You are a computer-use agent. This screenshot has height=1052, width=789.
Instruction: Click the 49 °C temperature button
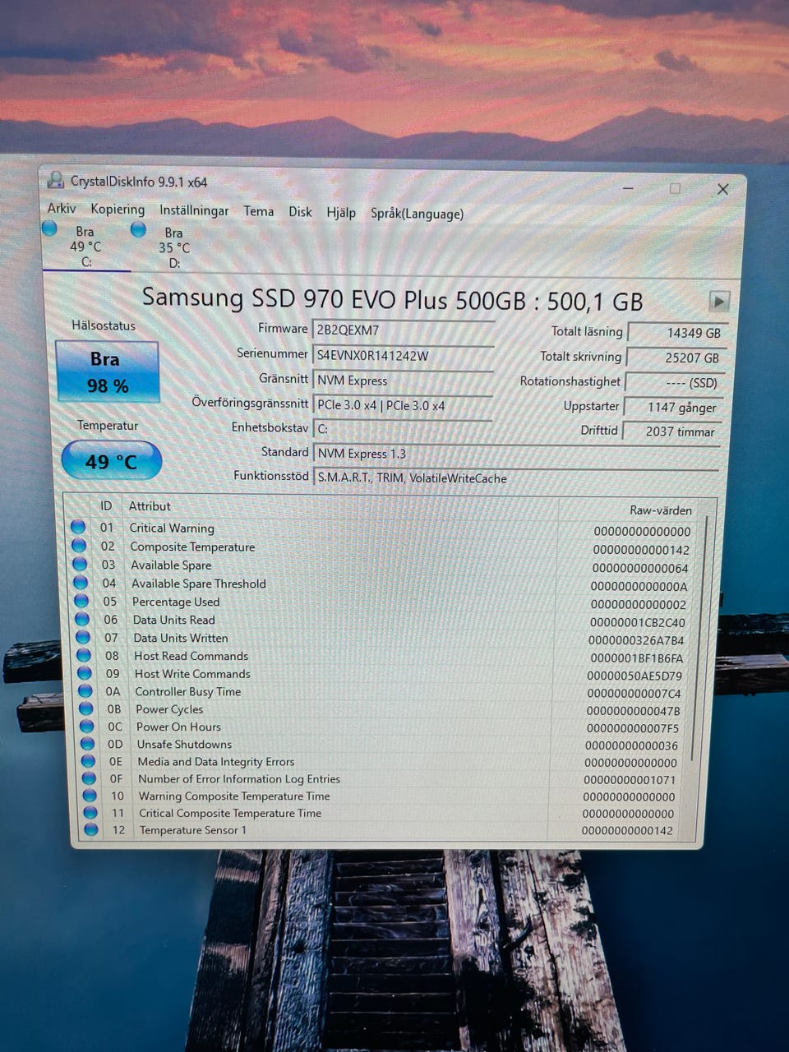(x=112, y=461)
